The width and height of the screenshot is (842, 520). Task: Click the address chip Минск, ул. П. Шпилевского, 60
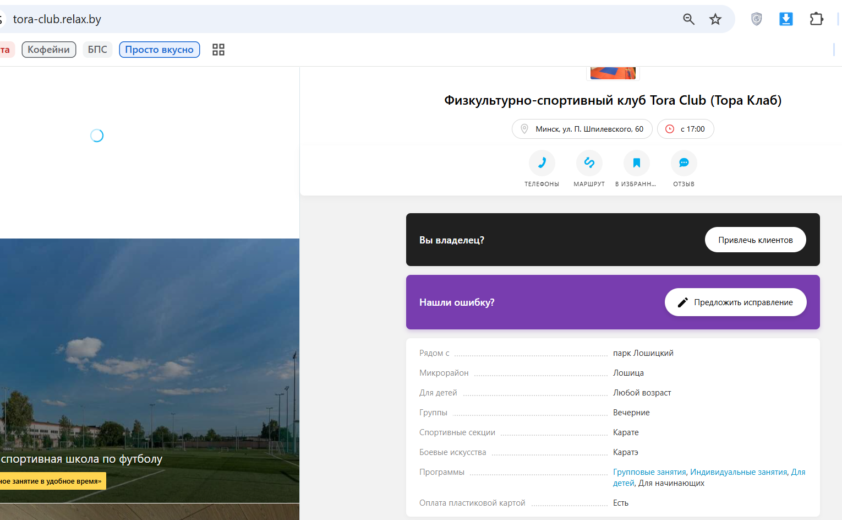tap(582, 129)
